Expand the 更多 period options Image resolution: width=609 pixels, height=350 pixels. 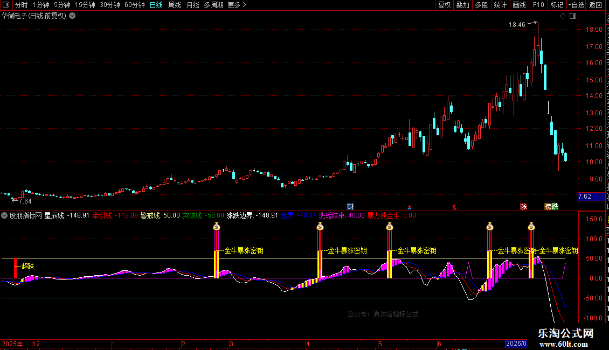click(237, 5)
